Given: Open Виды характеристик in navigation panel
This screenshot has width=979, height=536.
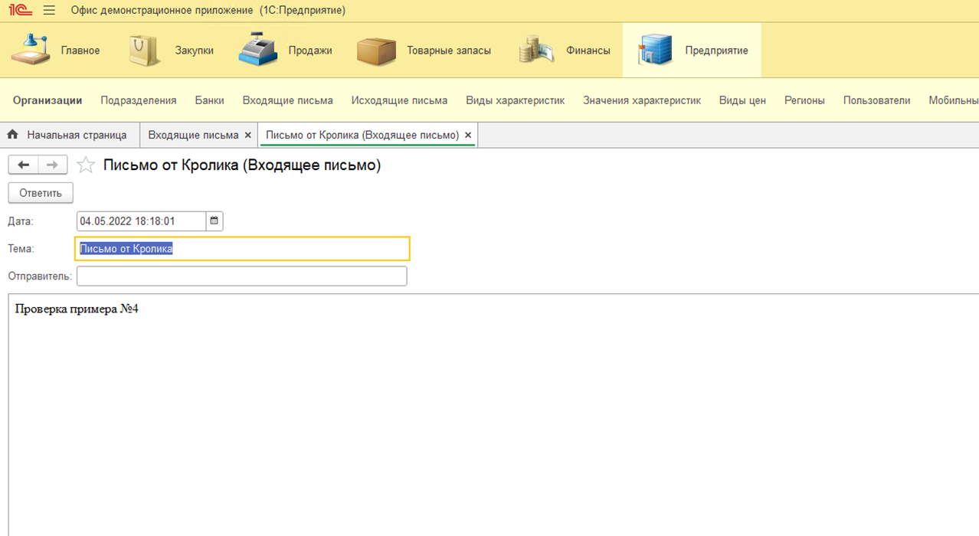Looking at the screenshot, I should click(x=515, y=100).
